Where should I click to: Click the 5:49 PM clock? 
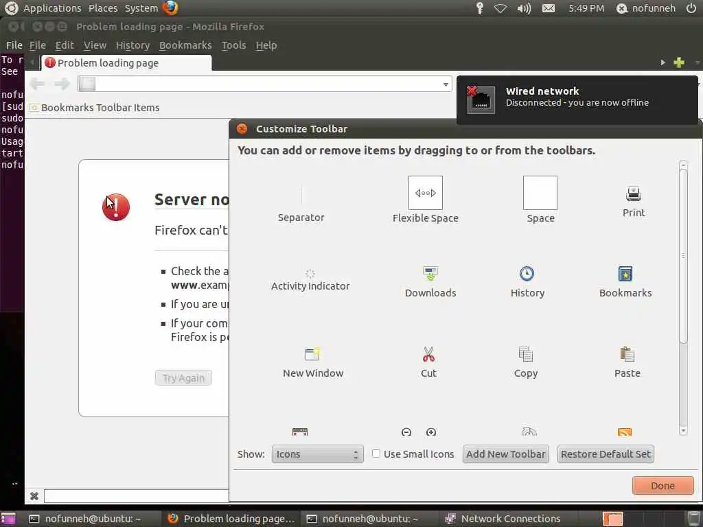586,8
